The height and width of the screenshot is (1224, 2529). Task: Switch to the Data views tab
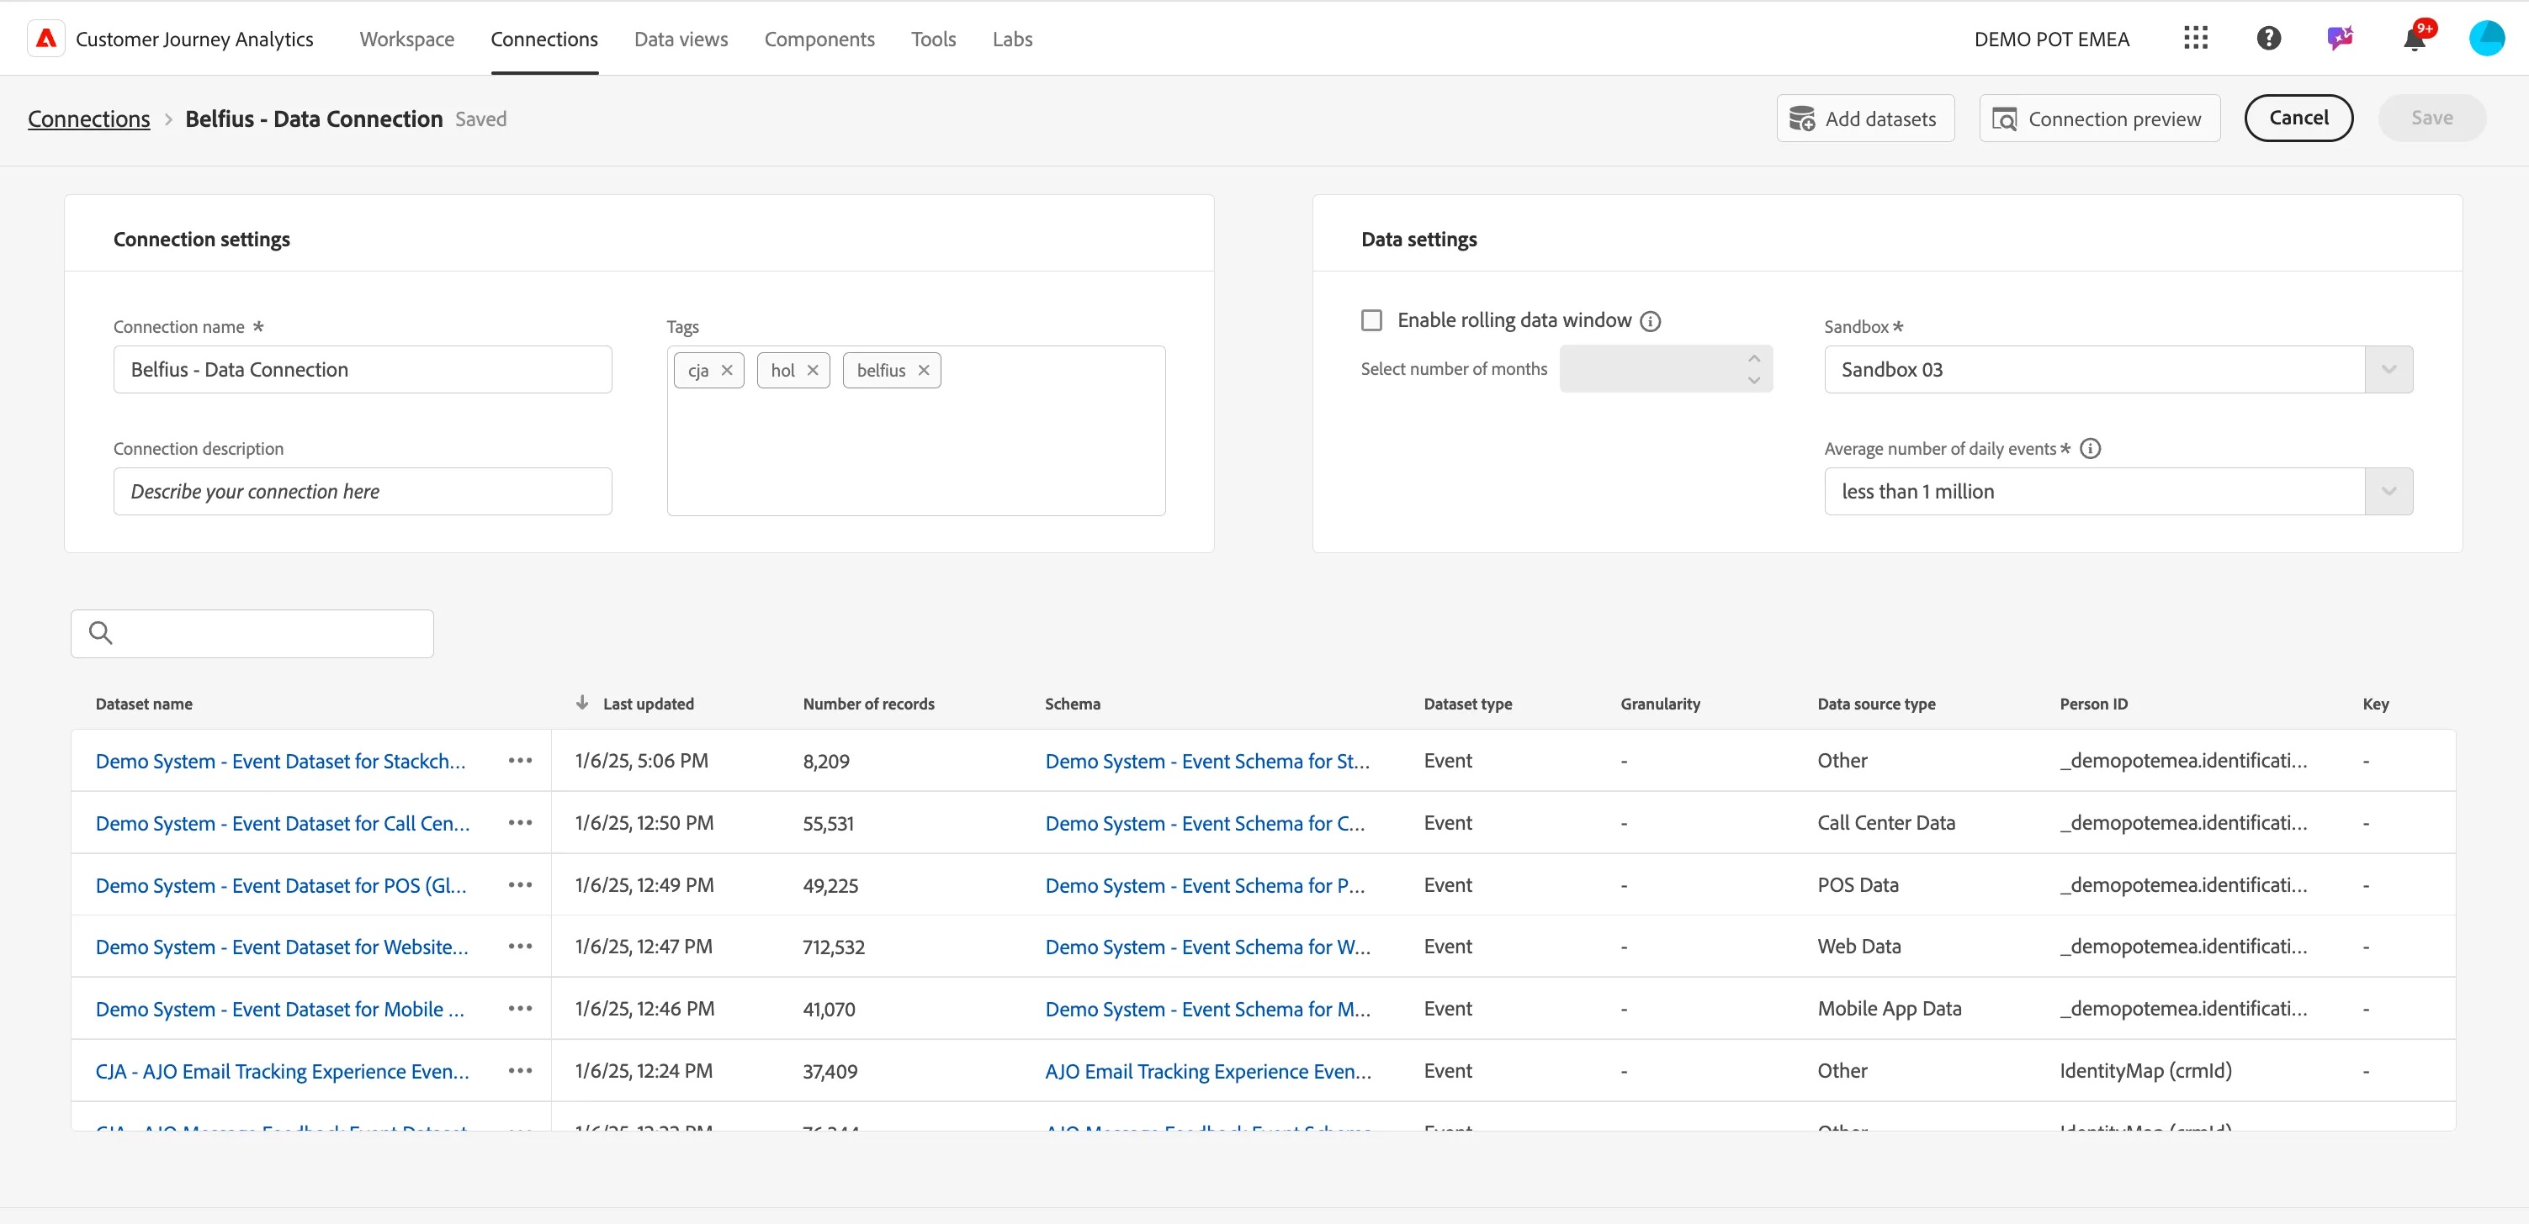point(681,39)
